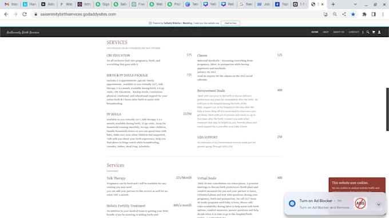Open a new browser tab
389x218 pixels.
point(333,4)
